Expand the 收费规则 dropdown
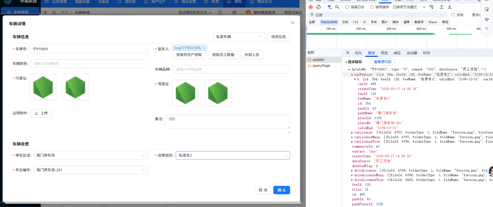 (x=233, y=155)
